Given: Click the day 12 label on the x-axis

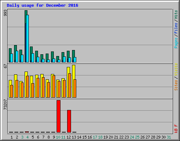Looking at the screenshot, I should [69, 137].
